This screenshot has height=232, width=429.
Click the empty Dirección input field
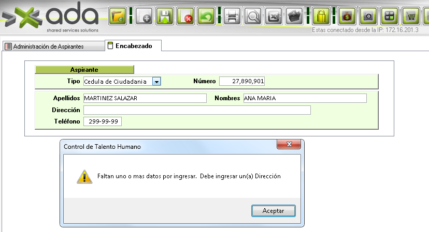tap(197, 110)
